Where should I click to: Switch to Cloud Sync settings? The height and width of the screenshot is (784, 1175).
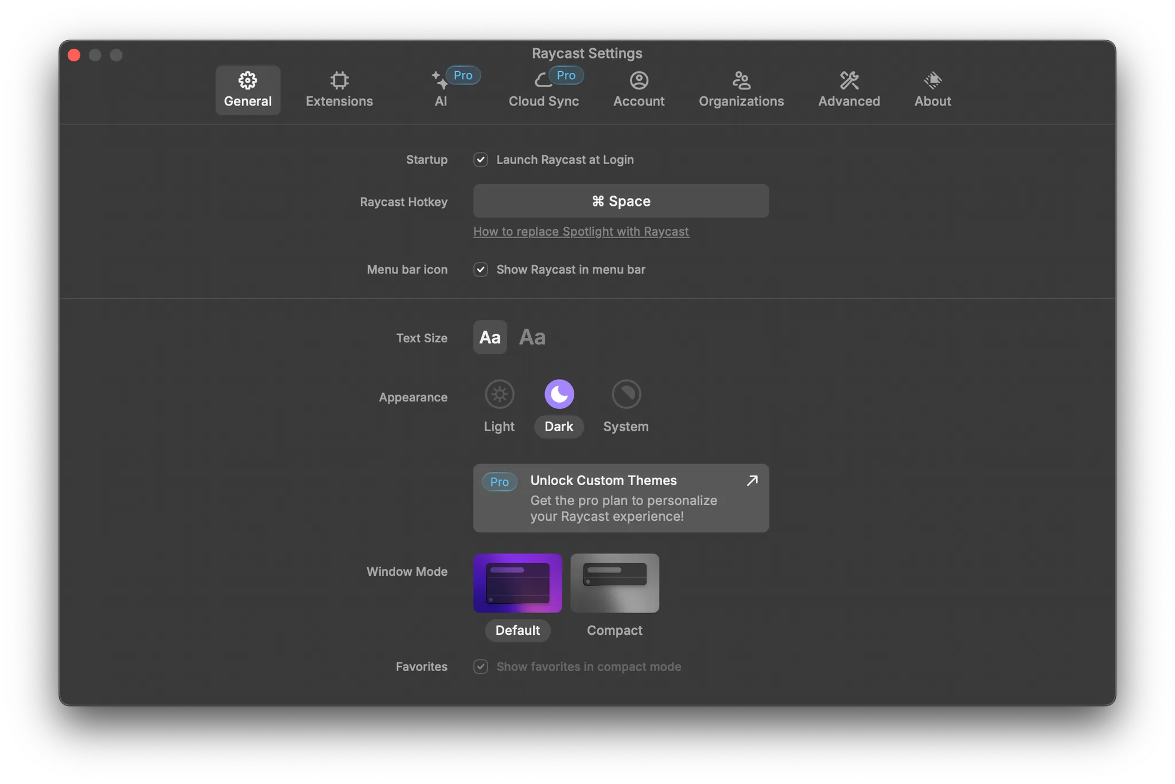(543, 90)
